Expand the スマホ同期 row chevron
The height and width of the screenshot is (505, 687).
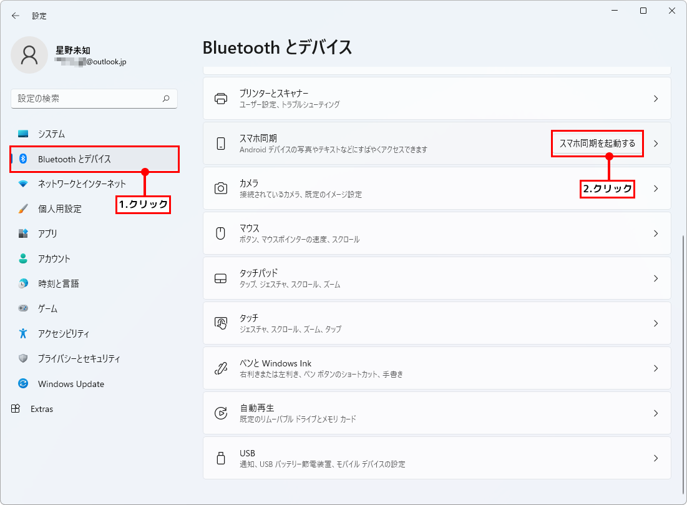click(x=656, y=144)
